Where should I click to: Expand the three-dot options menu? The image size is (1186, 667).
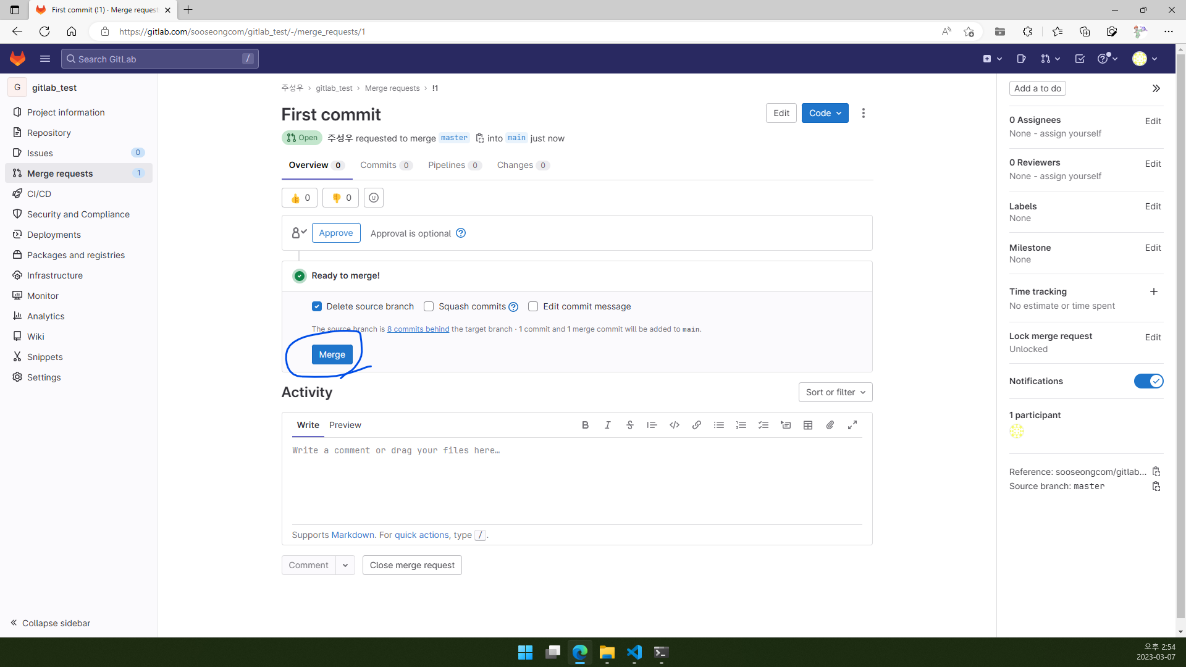pos(862,113)
